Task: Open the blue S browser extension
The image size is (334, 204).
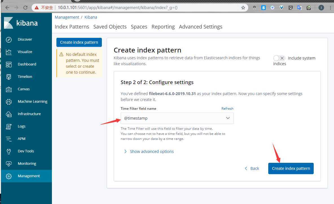Action: point(263,8)
